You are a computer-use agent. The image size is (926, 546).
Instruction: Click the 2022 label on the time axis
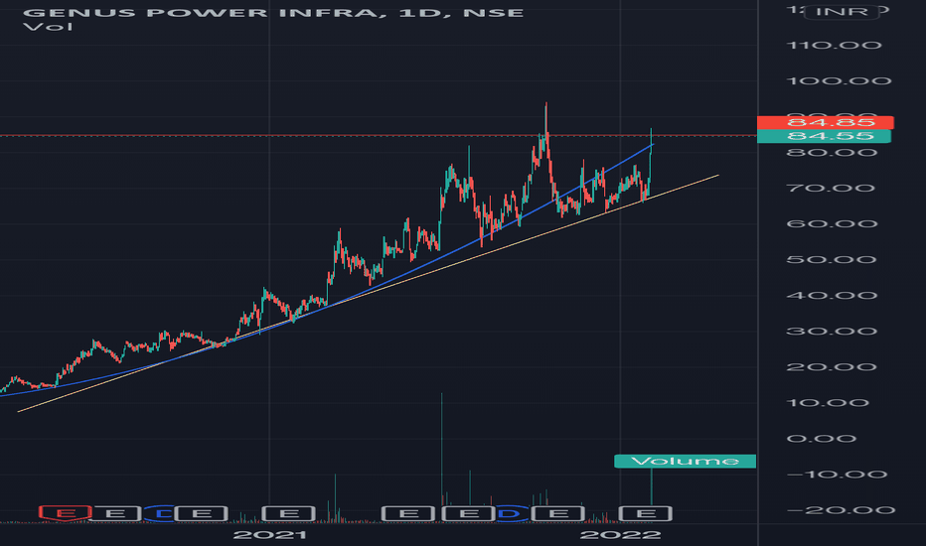pos(620,535)
